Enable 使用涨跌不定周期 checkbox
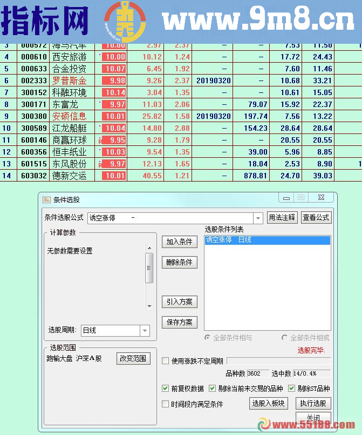This screenshot has width=362, height=435. (x=165, y=361)
